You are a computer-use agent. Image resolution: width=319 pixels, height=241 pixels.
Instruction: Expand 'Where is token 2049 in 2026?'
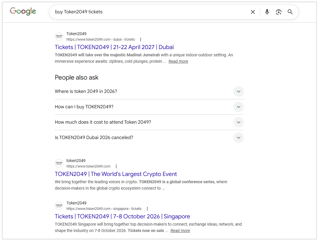click(x=238, y=91)
